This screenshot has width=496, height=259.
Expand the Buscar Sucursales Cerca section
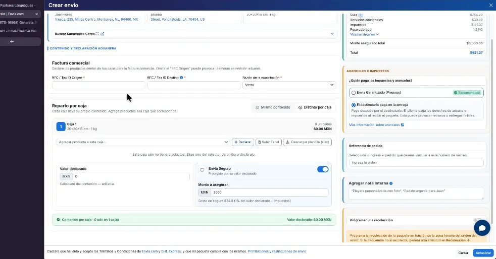(x=332, y=34)
